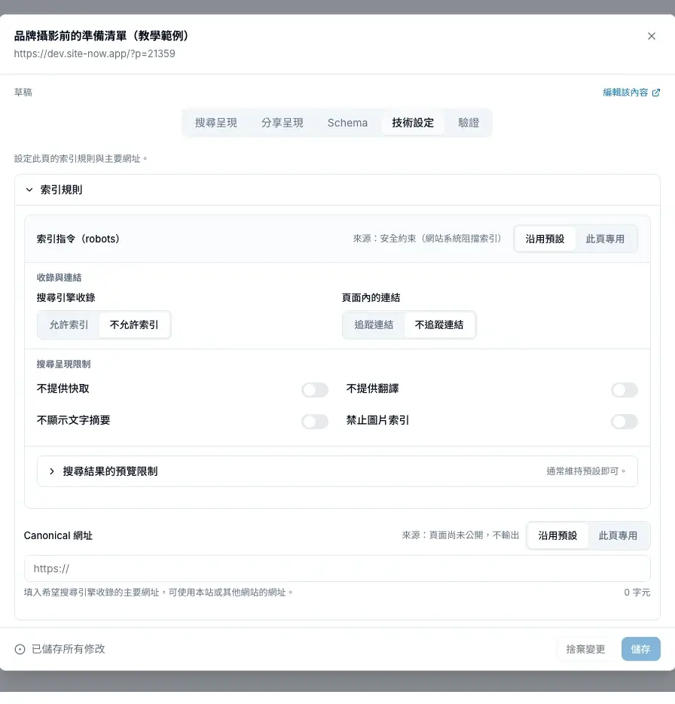Click the external link icon beside 編輯該內容

pos(656,93)
